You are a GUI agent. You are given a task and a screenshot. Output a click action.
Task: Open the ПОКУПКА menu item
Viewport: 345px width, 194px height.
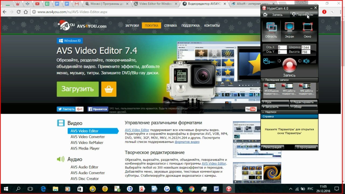(151, 26)
